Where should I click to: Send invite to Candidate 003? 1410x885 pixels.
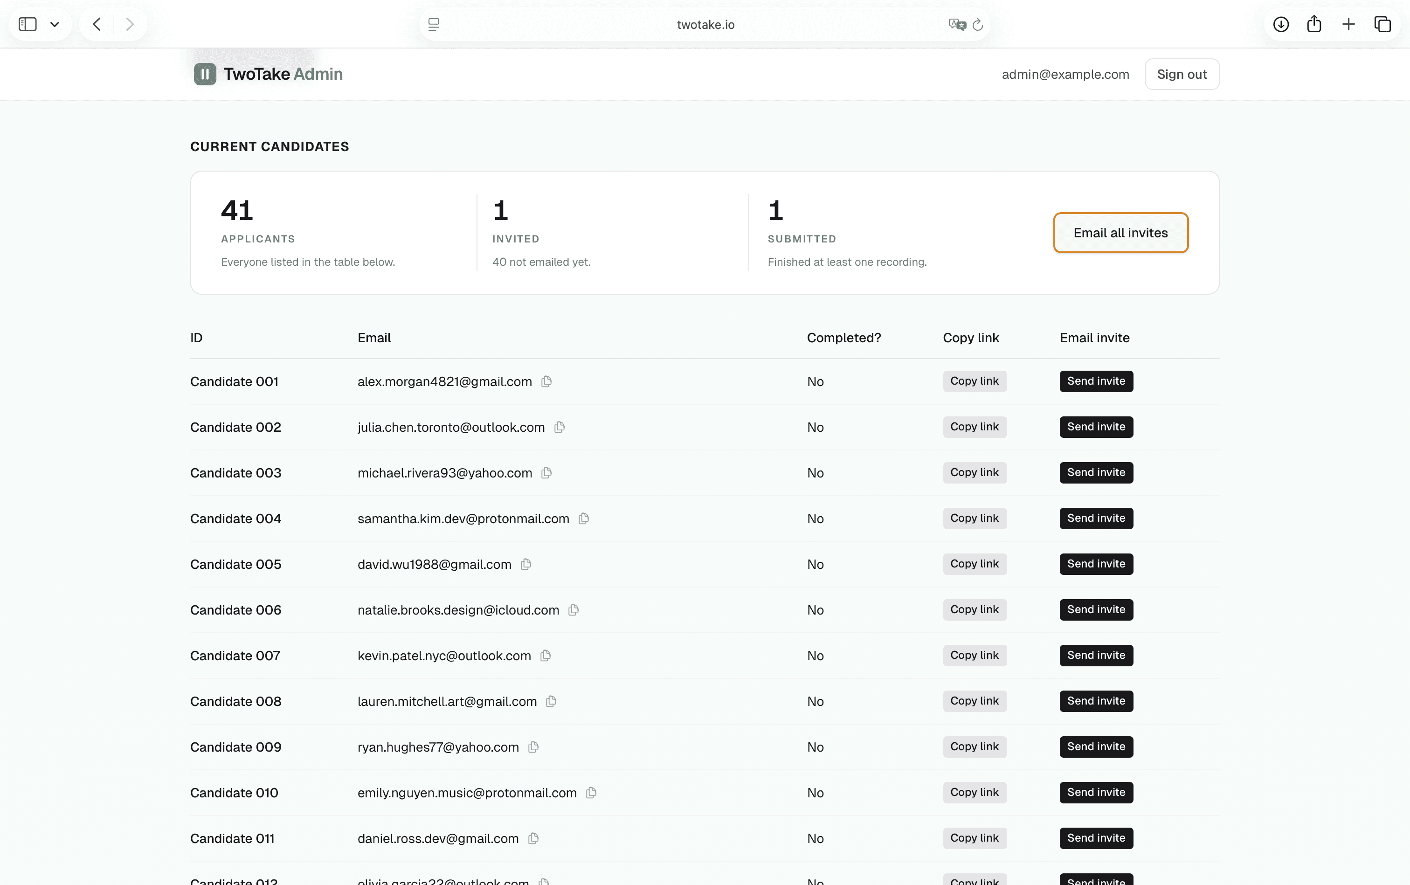pyautogui.click(x=1096, y=472)
